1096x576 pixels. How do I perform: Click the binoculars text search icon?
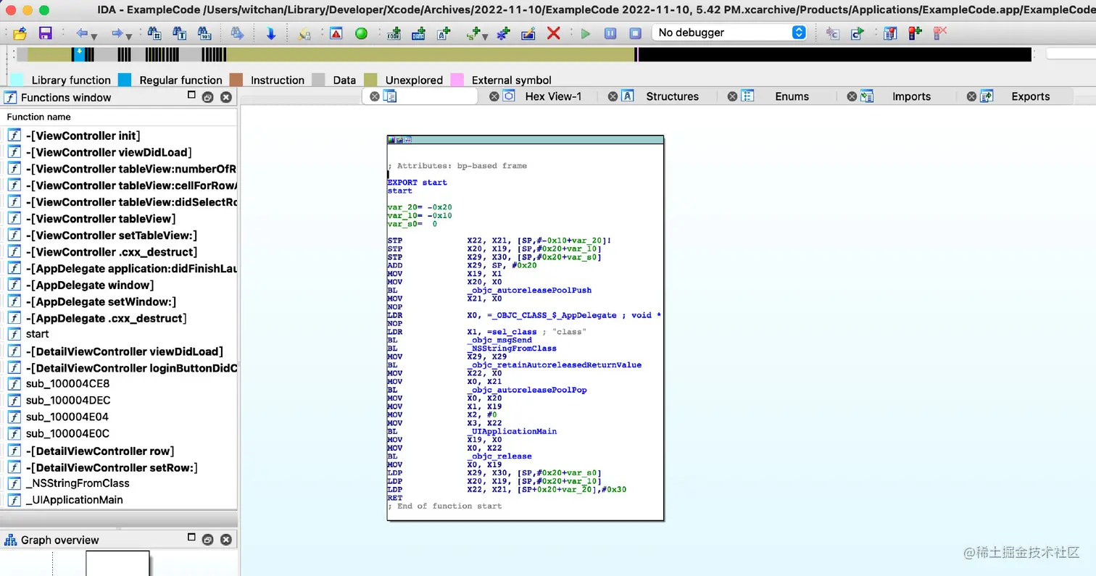[x=179, y=33]
